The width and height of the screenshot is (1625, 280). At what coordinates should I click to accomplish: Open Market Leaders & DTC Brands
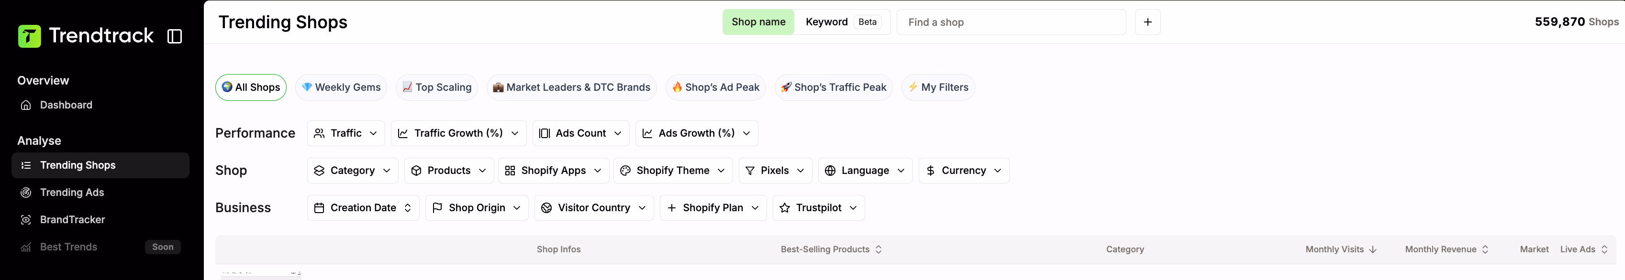tap(571, 87)
